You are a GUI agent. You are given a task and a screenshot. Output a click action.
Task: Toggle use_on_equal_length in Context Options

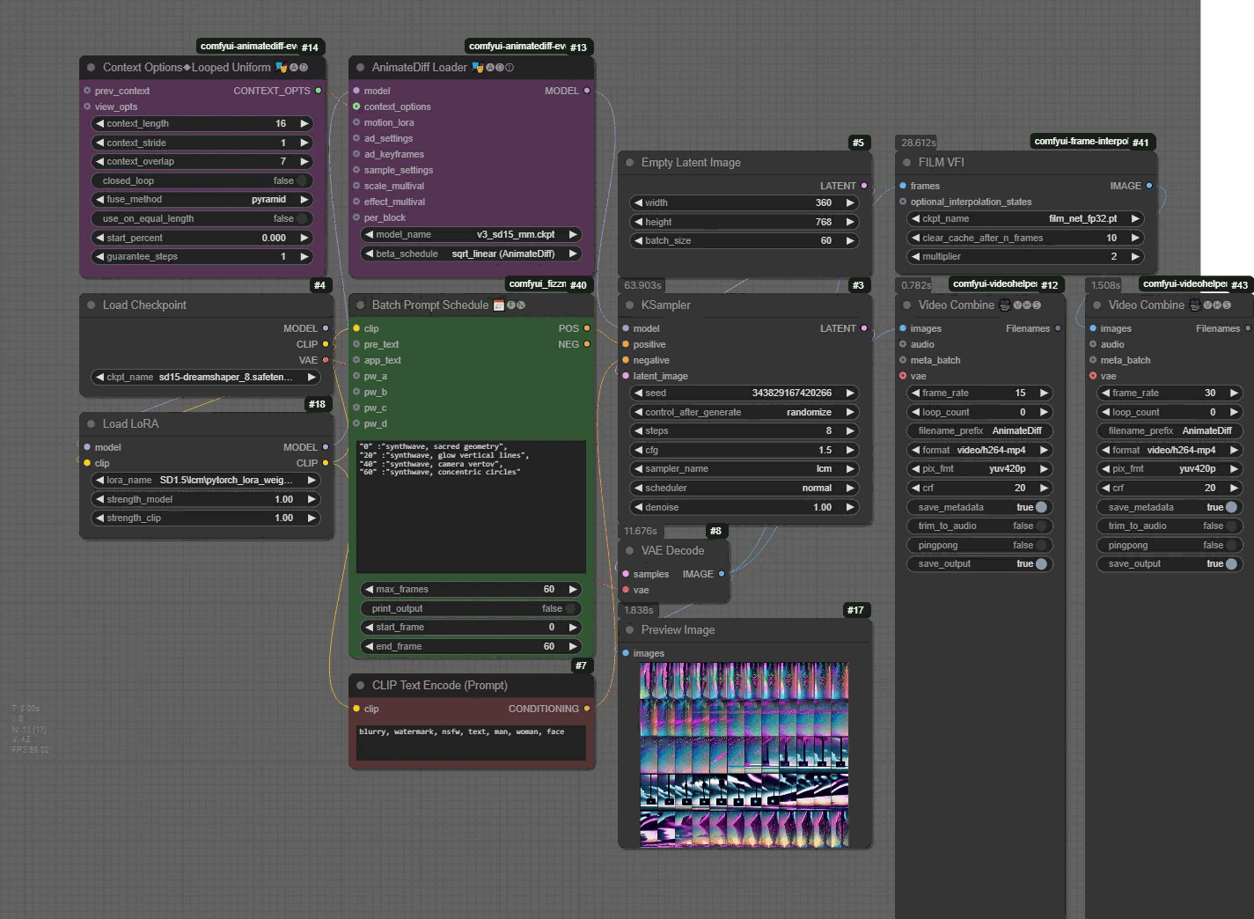pyautogui.click(x=202, y=218)
